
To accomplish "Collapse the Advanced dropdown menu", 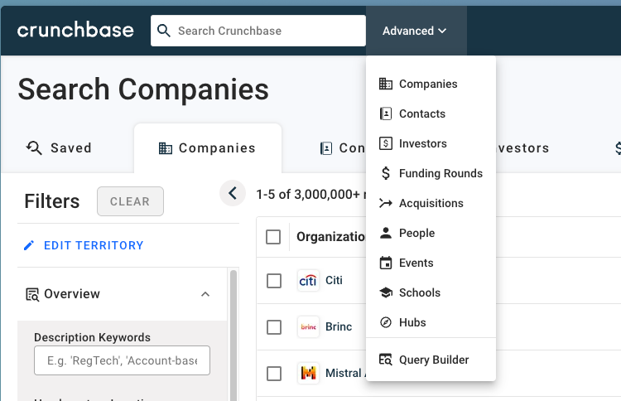I will pos(415,31).
